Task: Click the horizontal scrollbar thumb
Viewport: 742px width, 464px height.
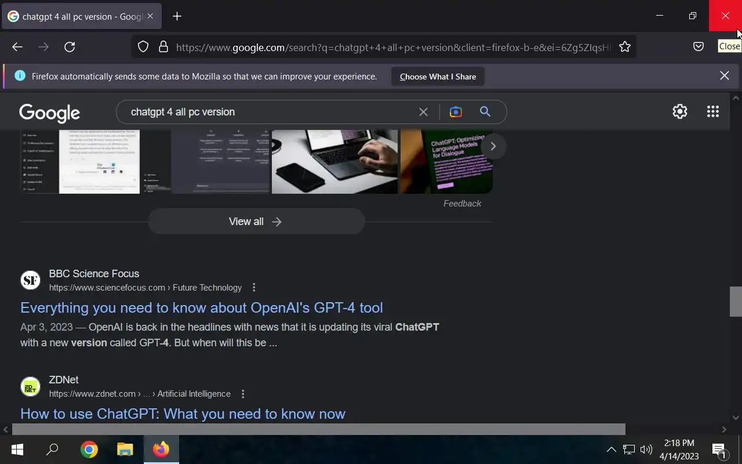Action: pos(319,429)
